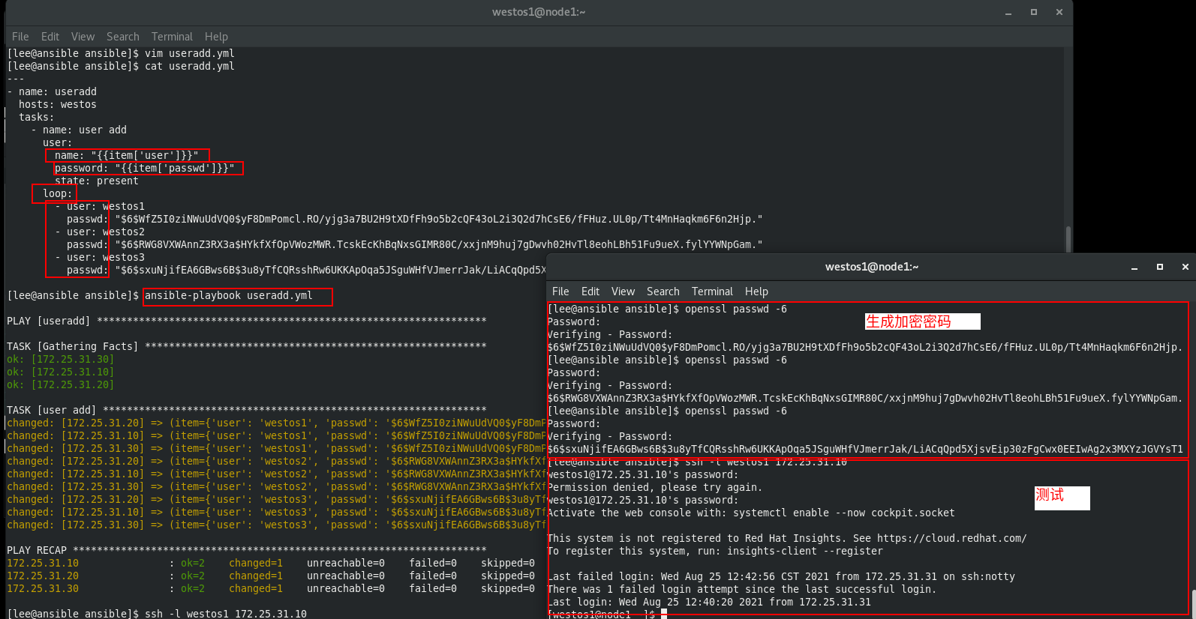Minimize the back terminal window
1196x619 pixels.
click(x=1008, y=12)
